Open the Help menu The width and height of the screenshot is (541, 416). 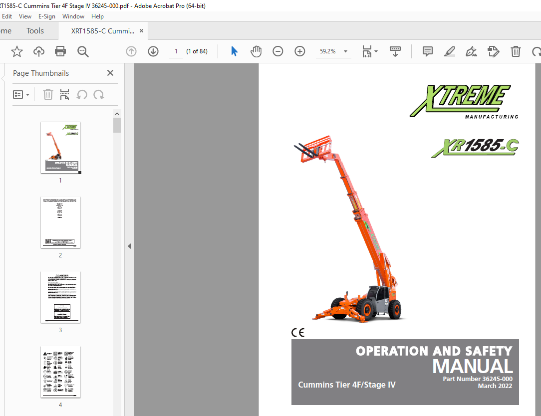tap(97, 16)
